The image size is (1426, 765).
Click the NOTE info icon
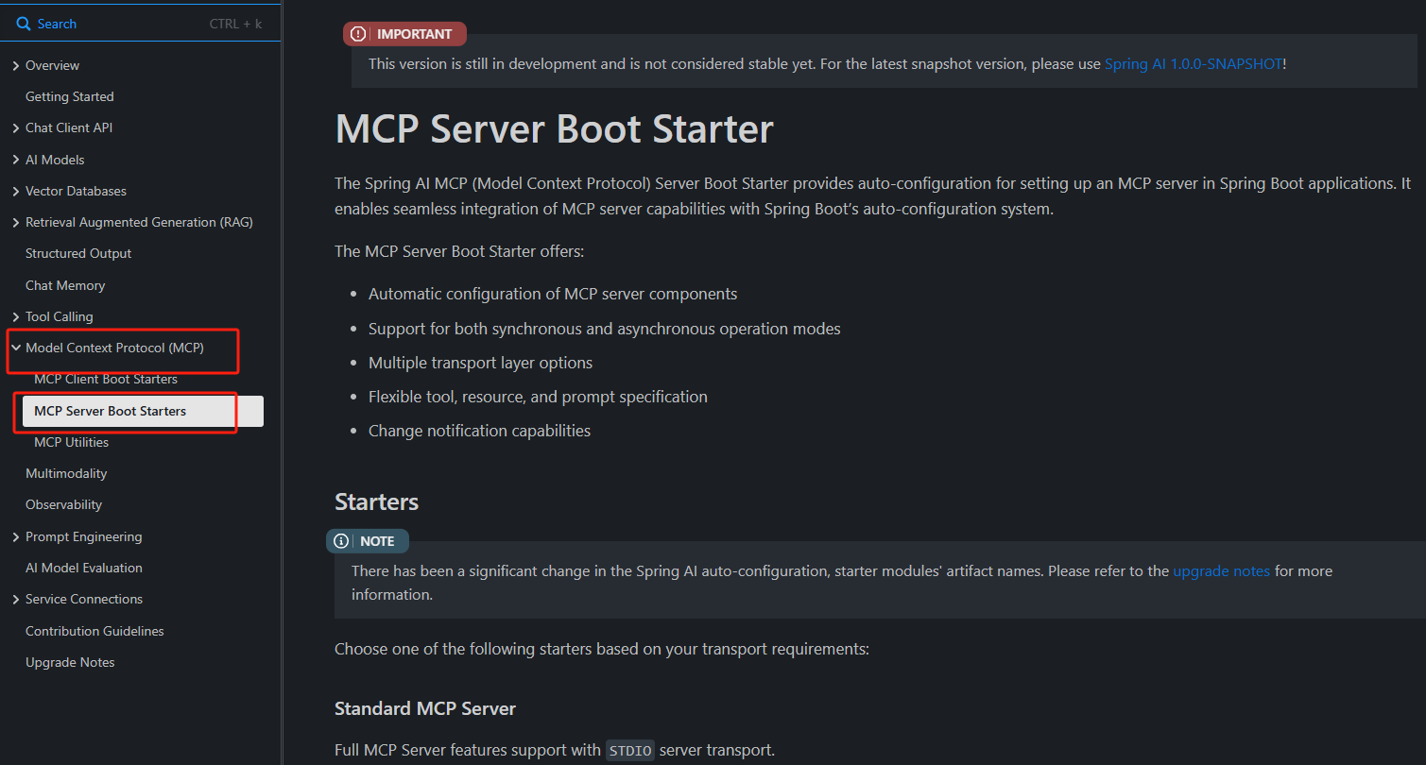tap(341, 541)
